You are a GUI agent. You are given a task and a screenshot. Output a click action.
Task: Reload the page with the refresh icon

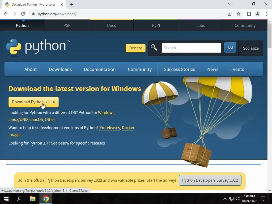coord(23,14)
